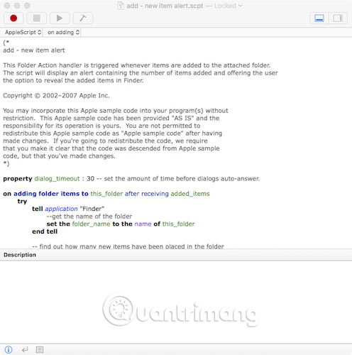The height and width of the screenshot is (355, 352).
Task: Click inside the empty description text area
Action: click(x=176, y=302)
